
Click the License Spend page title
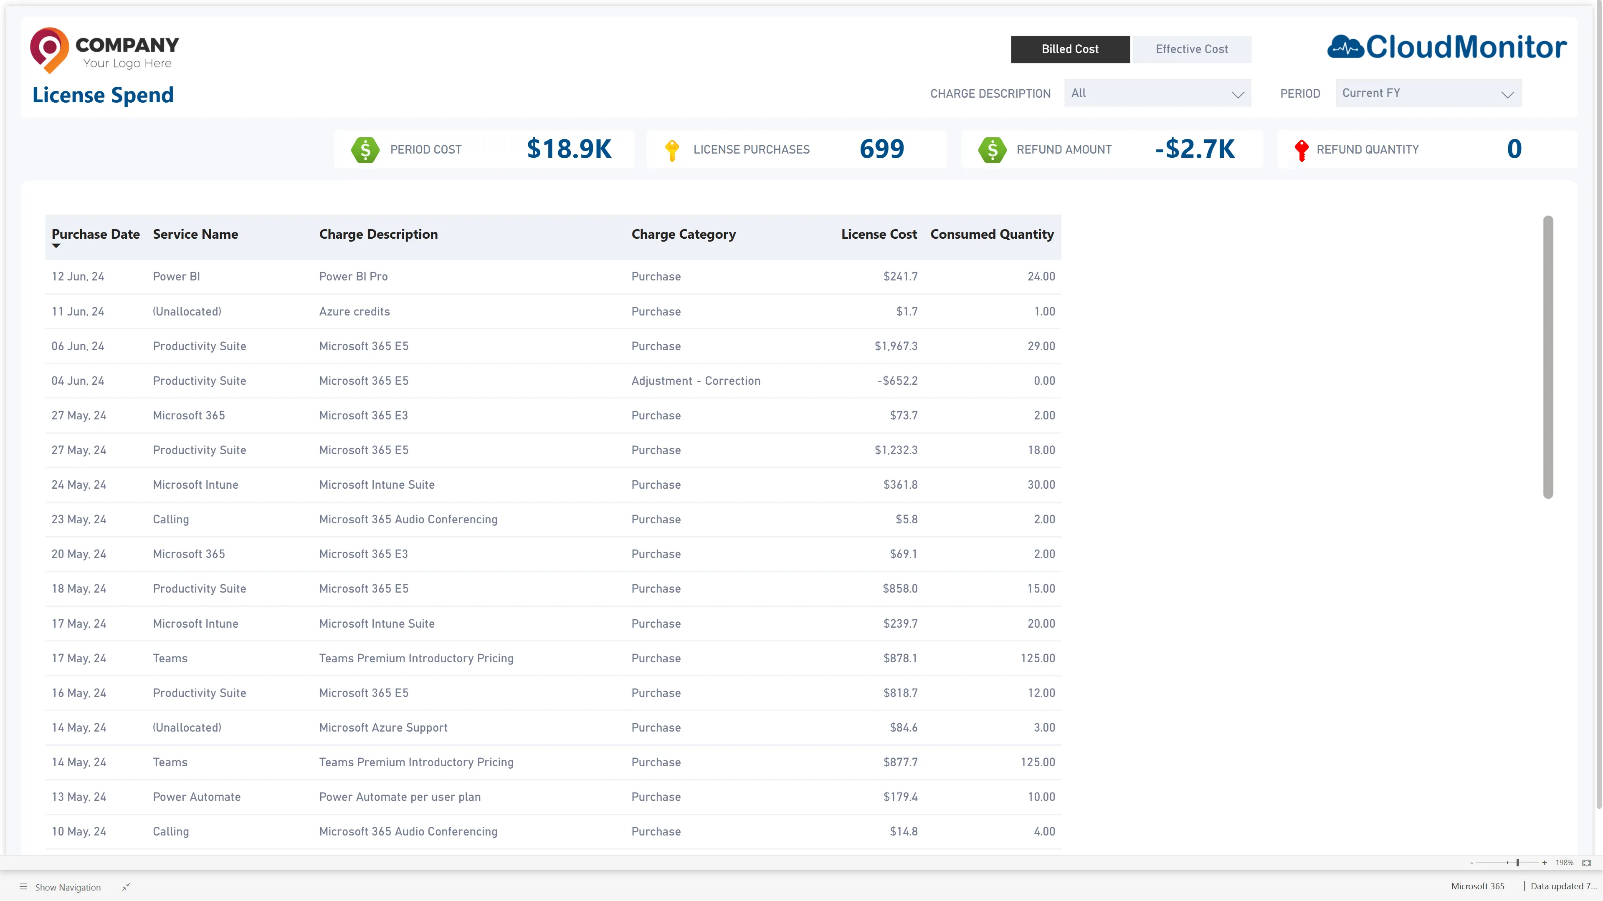(103, 96)
